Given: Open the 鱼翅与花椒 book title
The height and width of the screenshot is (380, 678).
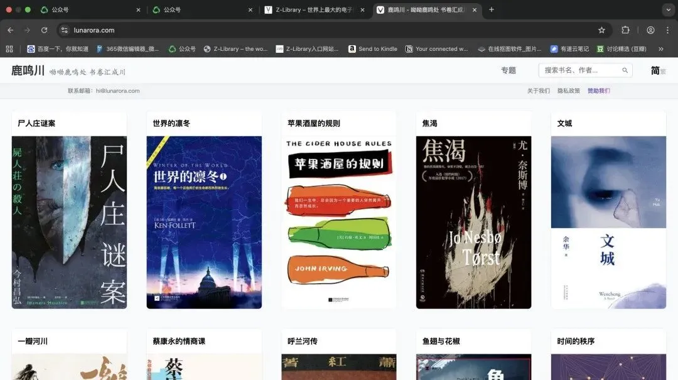Looking at the screenshot, I should [x=441, y=341].
